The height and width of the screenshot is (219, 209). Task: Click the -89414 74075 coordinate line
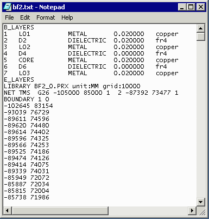point(27,165)
